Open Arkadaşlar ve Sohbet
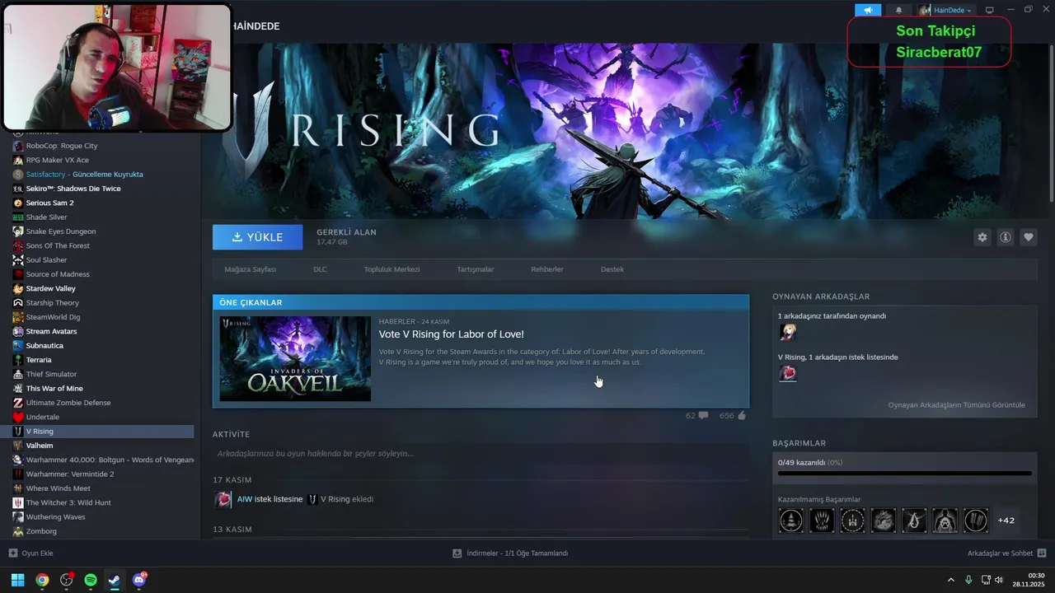 1006,553
